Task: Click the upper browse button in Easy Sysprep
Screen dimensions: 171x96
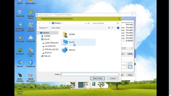Action: tap(130, 63)
